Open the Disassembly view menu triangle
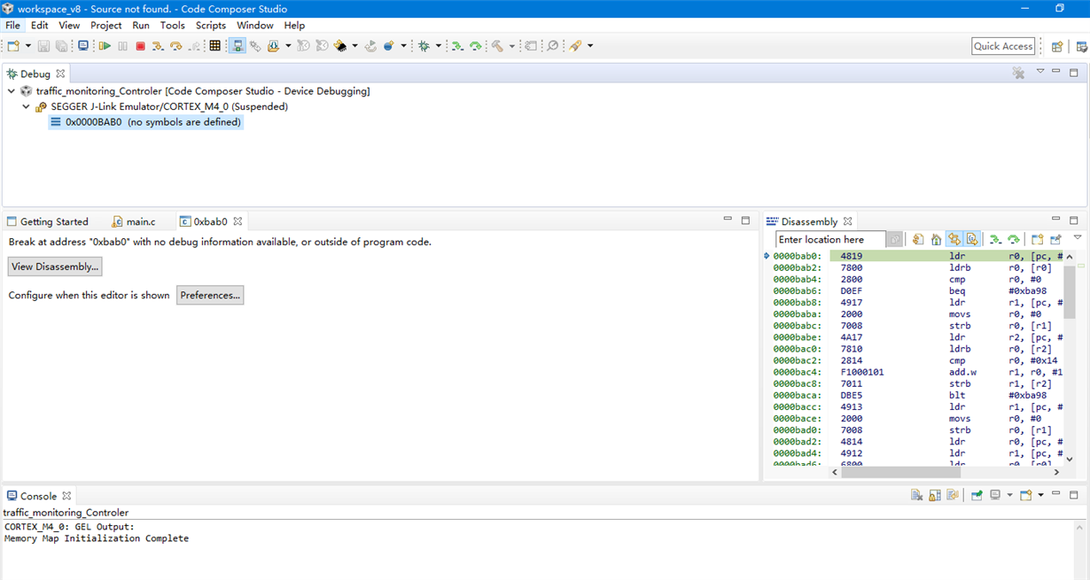This screenshot has width=1090, height=580. click(x=1078, y=237)
